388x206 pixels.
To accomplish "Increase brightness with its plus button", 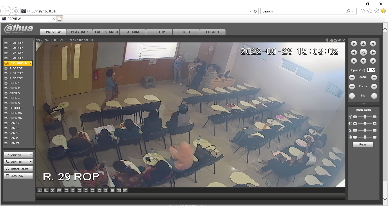I will (x=375, y=117).
